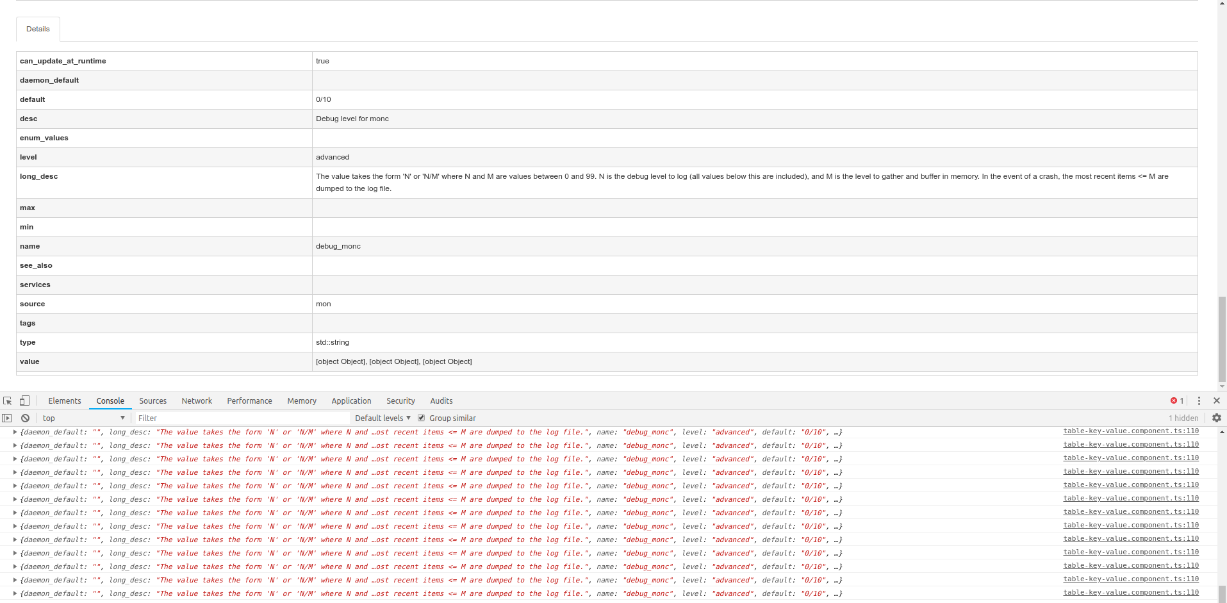The width and height of the screenshot is (1227, 603).
Task: Click the daemon_default key cell
Action: tap(164, 80)
